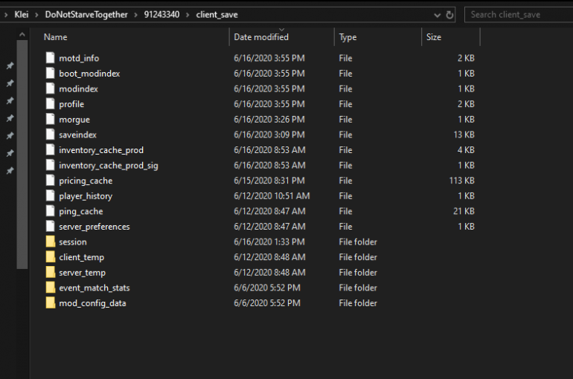Select the event_match_stats folder icon
This screenshot has width=573, height=379.
50,288
